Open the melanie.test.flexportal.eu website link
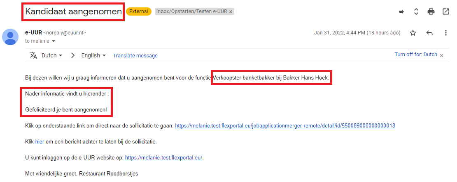457x182 pixels. tap(163, 158)
